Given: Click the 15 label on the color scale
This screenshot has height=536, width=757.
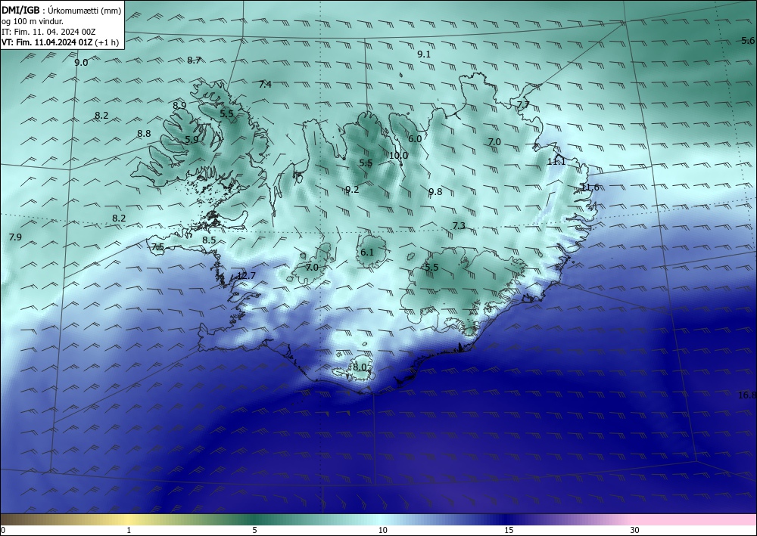Looking at the screenshot, I should point(509,531).
